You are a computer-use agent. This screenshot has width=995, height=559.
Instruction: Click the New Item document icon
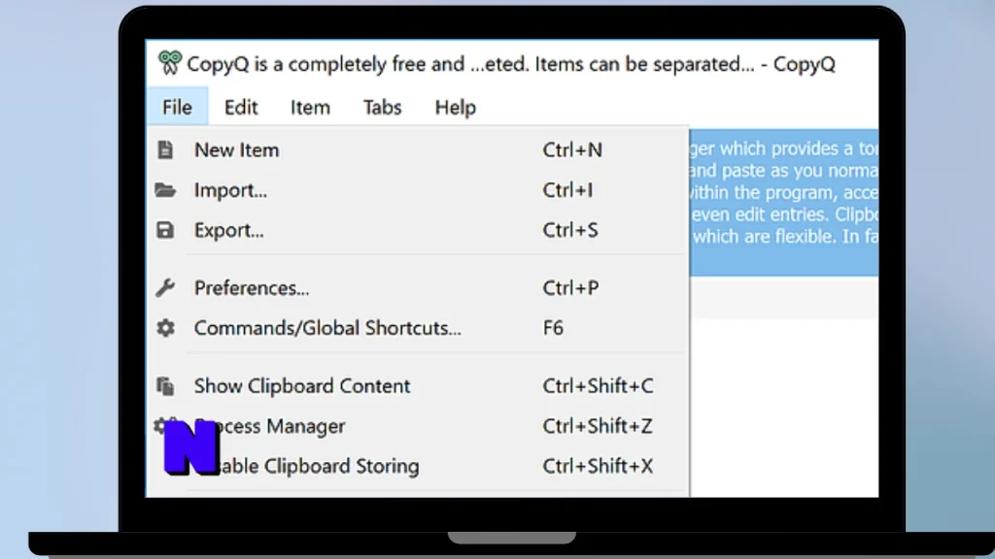pos(165,149)
